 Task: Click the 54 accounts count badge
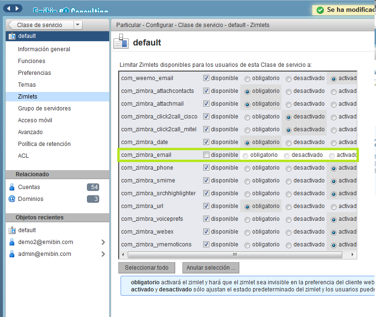tap(93, 187)
